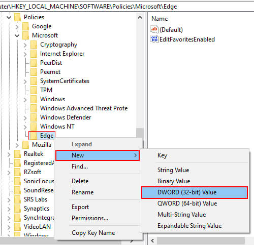Expand the Google tree node

coord(17,26)
